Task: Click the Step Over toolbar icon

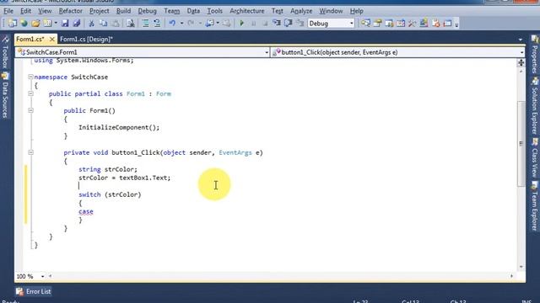Action: (x=289, y=24)
